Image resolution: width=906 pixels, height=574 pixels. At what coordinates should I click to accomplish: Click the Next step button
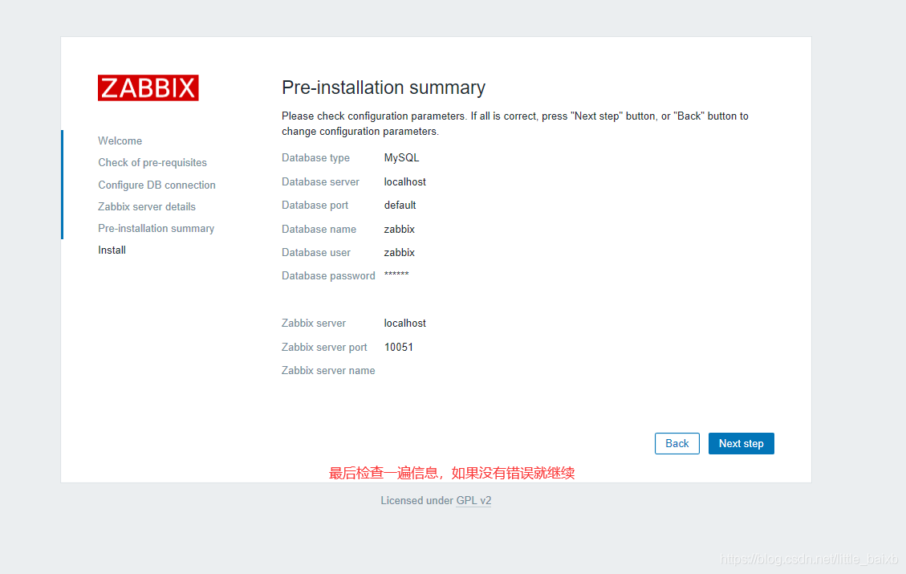[741, 443]
